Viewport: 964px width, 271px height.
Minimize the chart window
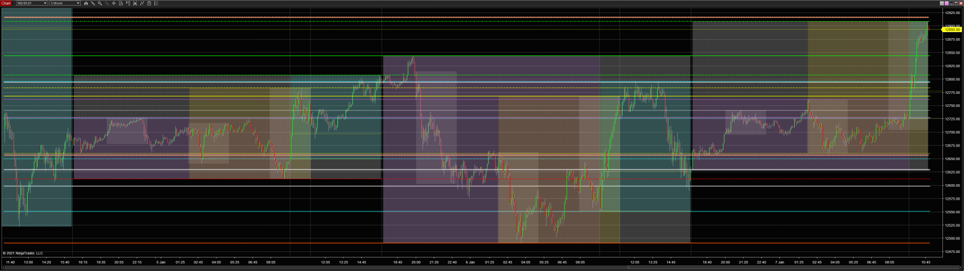951,4
